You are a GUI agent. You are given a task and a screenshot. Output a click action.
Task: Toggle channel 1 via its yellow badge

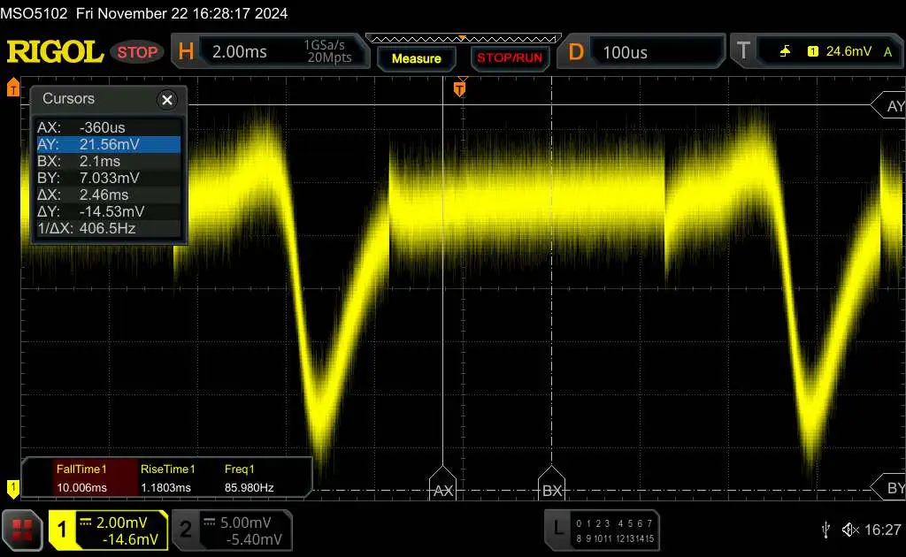(62, 530)
